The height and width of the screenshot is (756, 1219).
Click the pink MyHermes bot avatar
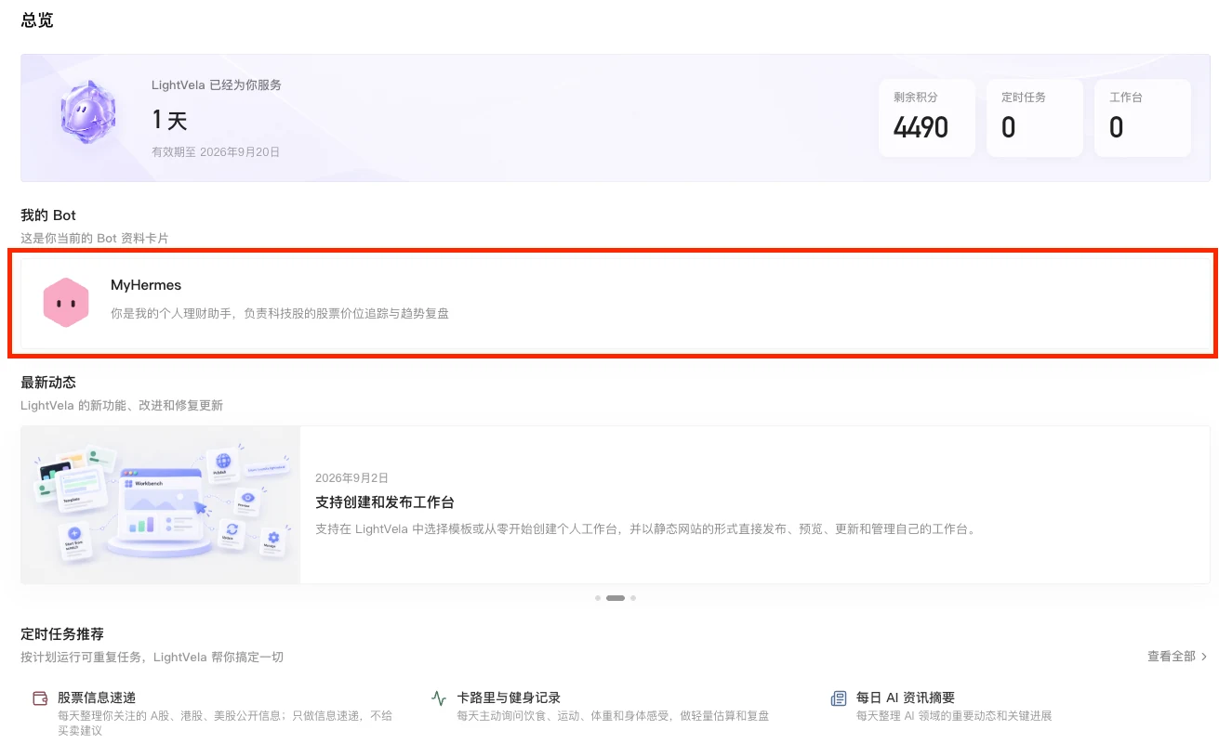pyautogui.click(x=66, y=303)
